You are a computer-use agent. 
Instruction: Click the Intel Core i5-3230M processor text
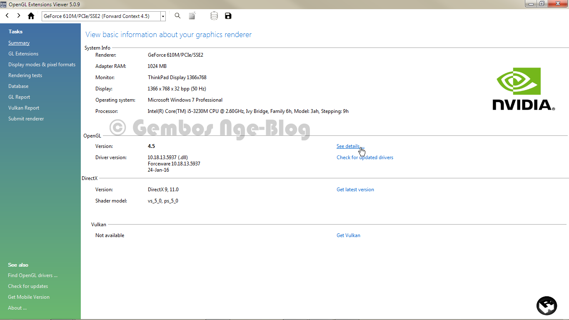point(248,111)
